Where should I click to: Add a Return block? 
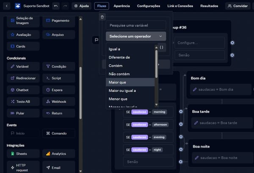[59, 113]
